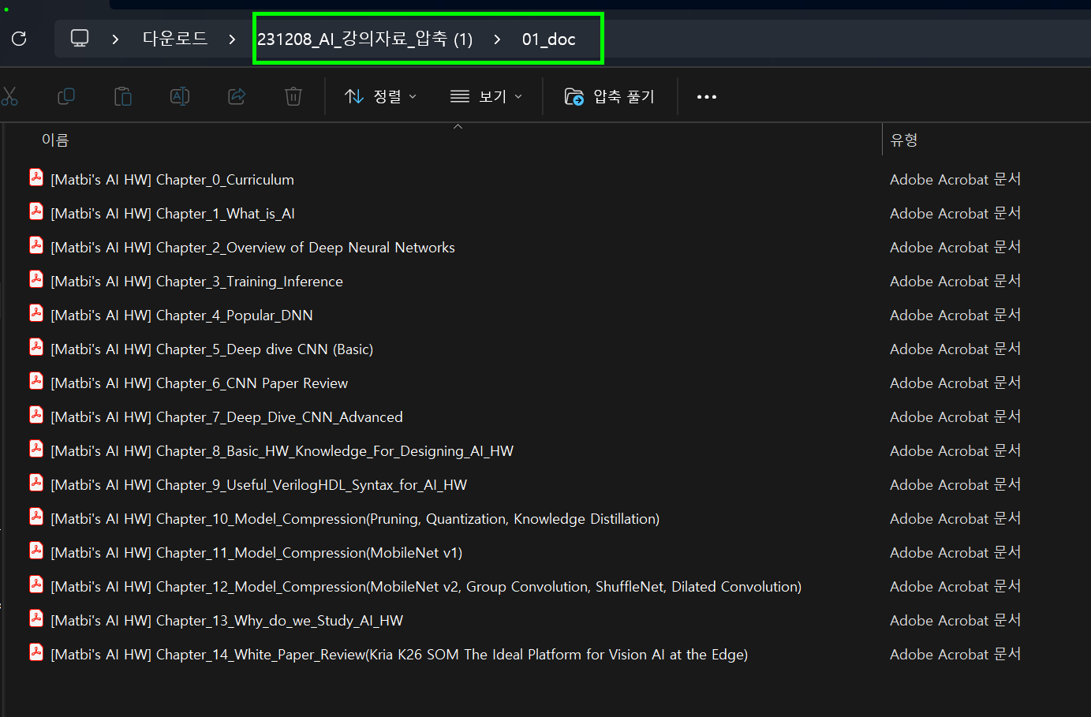Go to 231208_AI_강의자료_압축 (1) breadcrumb
The height and width of the screenshot is (717, 1091).
[365, 39]
